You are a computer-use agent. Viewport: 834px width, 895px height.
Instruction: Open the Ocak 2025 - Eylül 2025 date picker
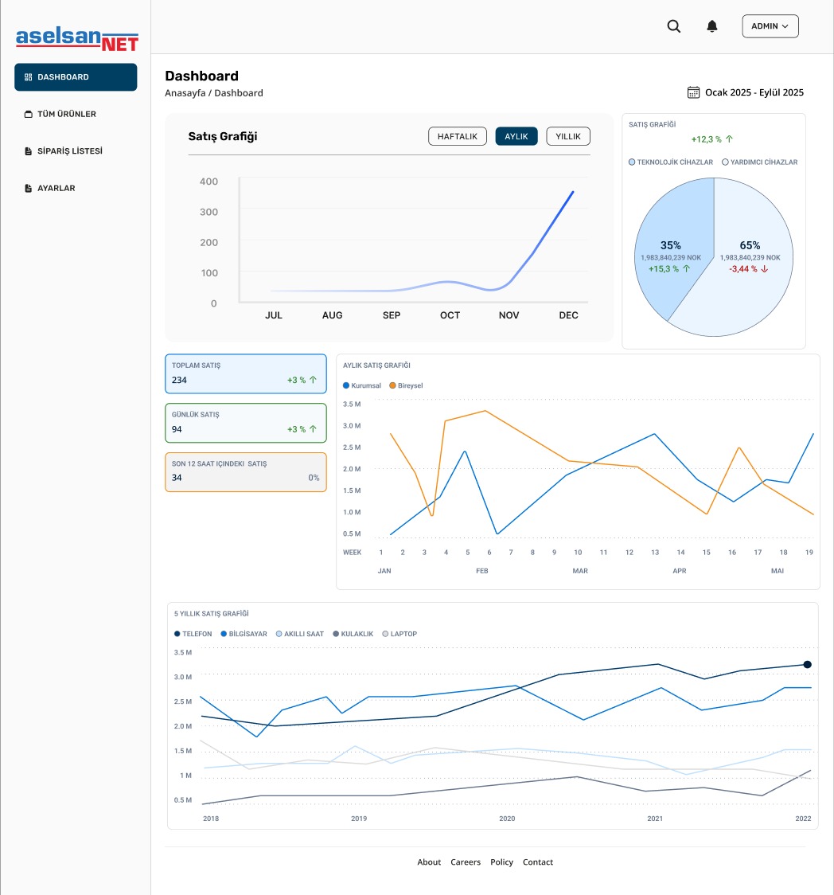[x=754, y=92]
